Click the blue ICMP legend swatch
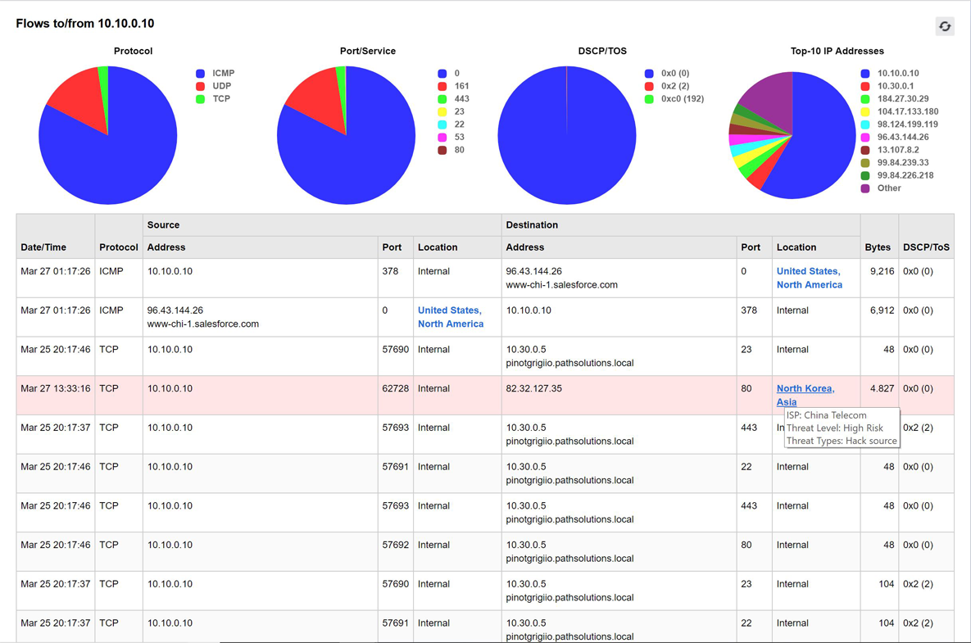Screen dimensions: 971x643 200,74
